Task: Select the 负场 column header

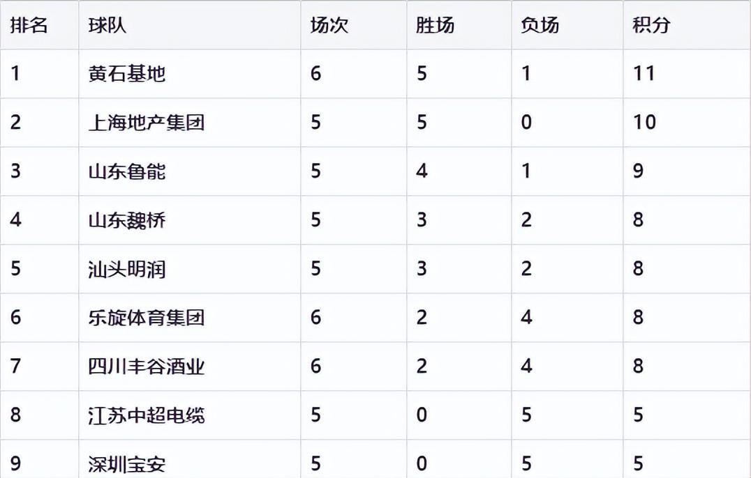Action: click(540, 26)
